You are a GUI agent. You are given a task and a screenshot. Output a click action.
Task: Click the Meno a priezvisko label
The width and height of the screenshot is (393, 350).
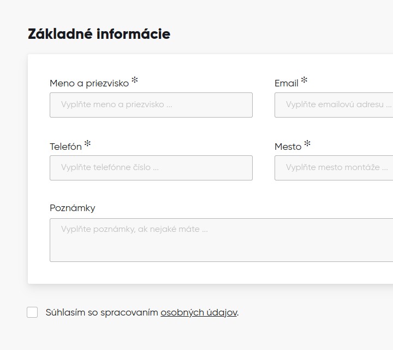tap(89, 84)
